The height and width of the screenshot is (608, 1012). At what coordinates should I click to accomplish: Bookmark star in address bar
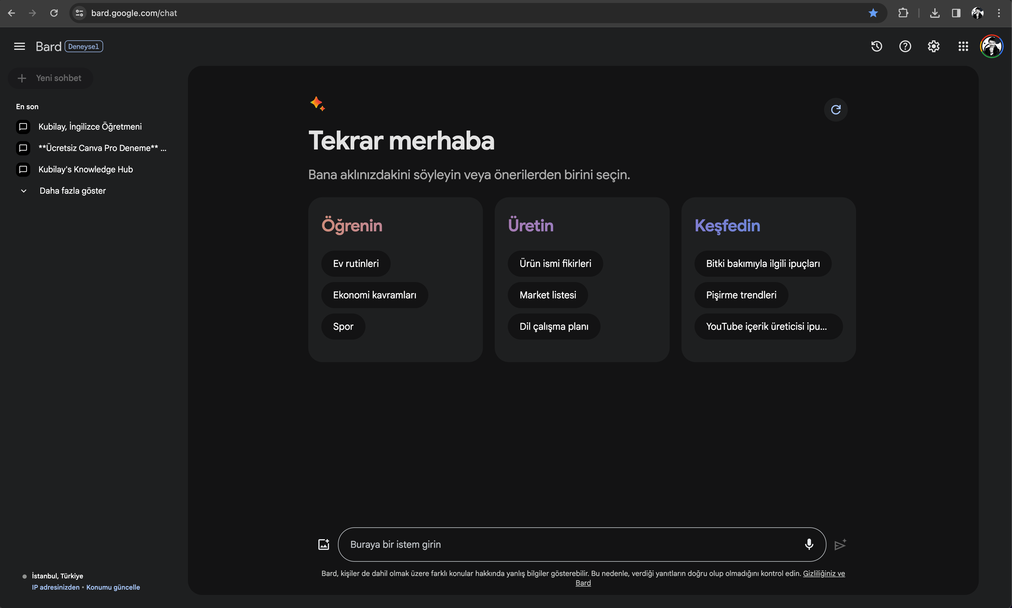tap(873, 13)
